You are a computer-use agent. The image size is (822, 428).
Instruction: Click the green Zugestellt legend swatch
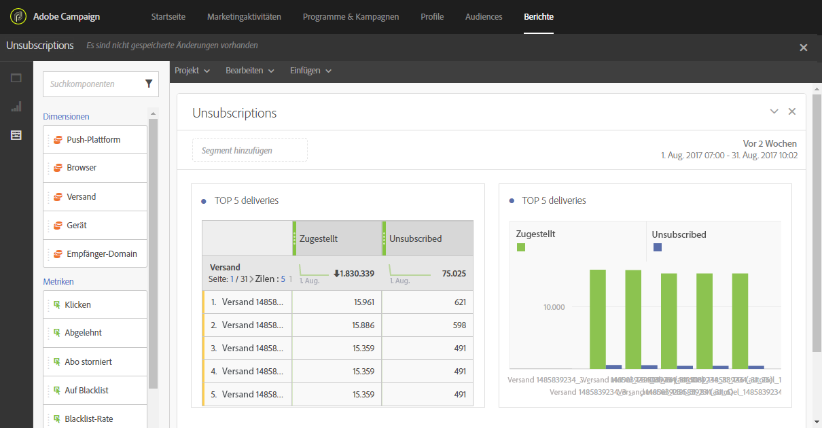click(521, 247)
